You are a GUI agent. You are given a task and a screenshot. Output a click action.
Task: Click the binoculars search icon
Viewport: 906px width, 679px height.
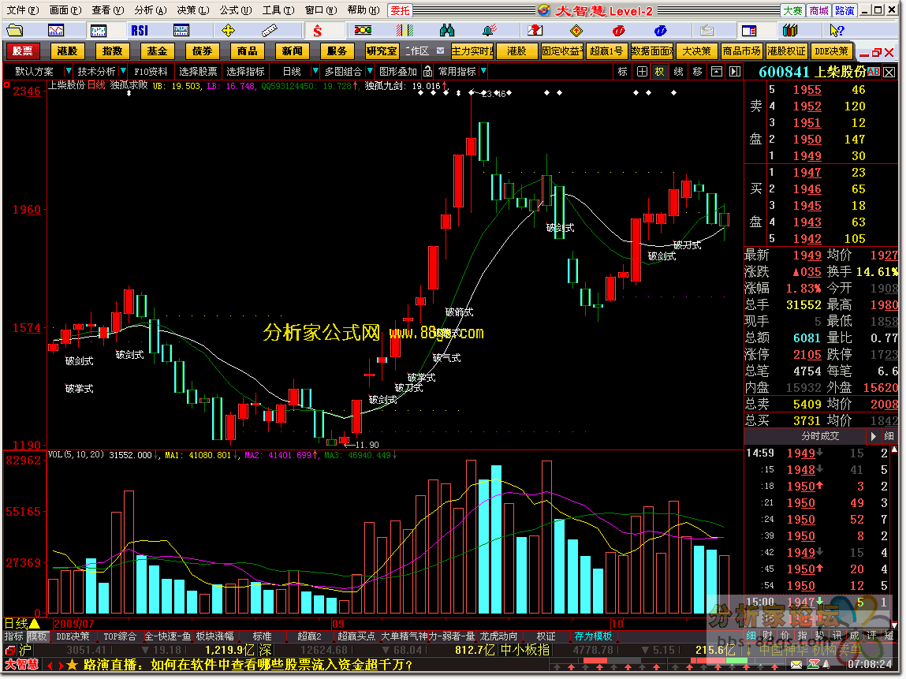point(446,31)
